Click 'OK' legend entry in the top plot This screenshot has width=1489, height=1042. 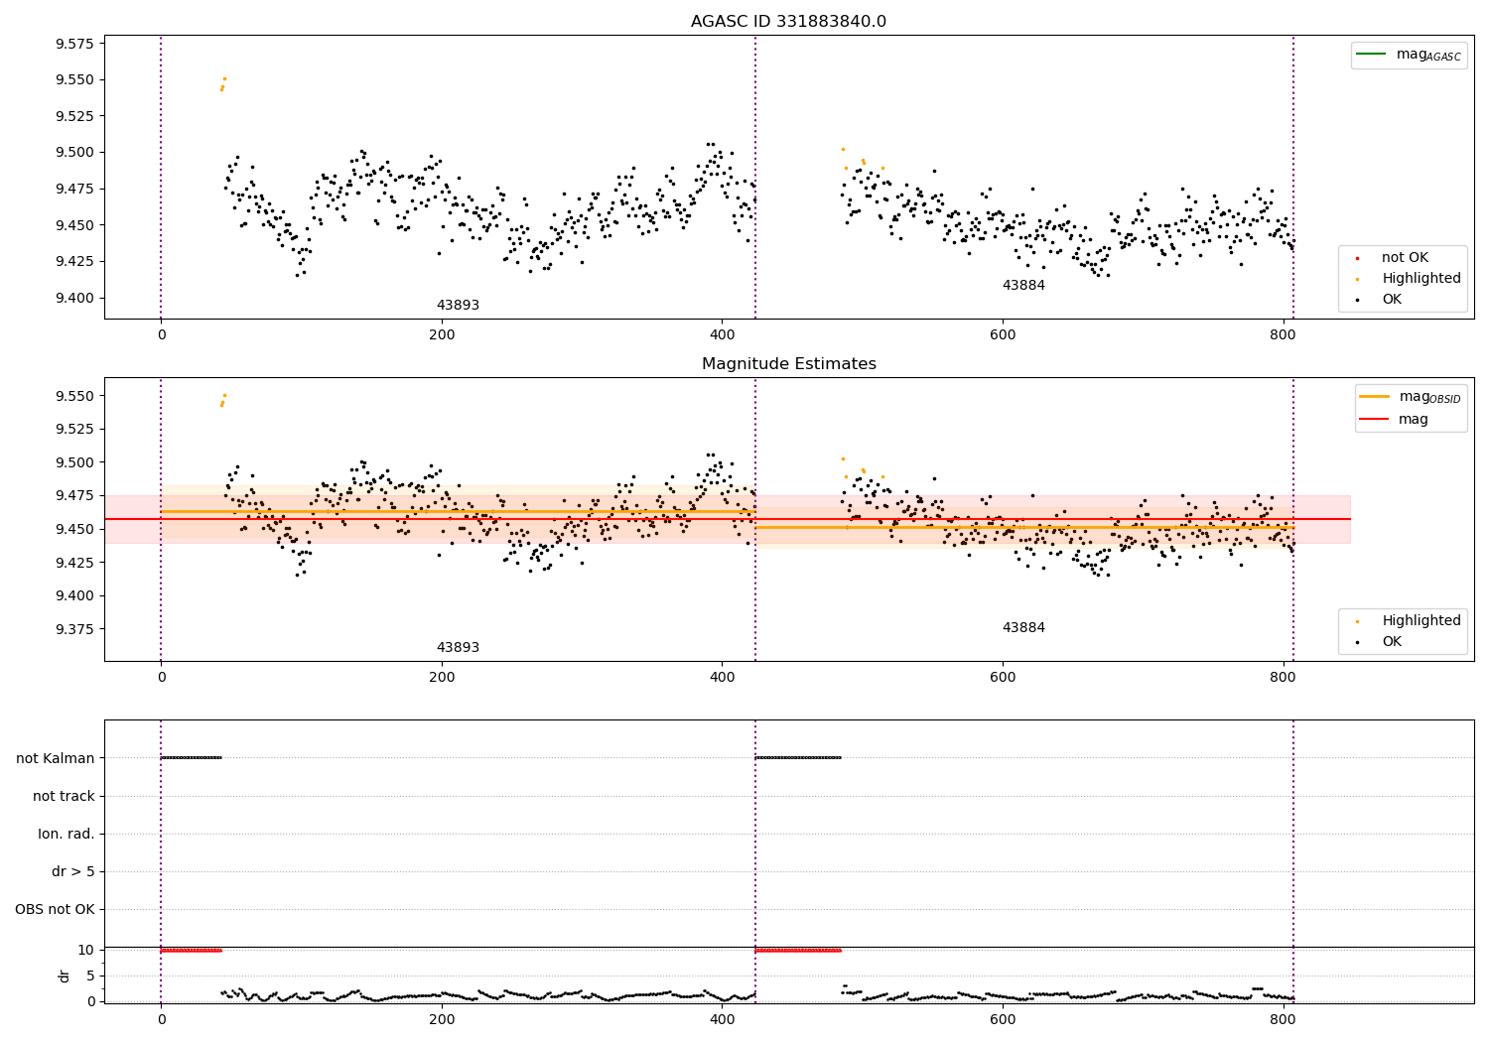[1380, 300]
